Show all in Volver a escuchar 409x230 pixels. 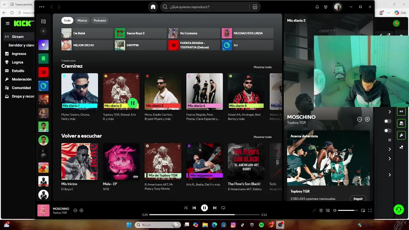click(x=263, y=137)
